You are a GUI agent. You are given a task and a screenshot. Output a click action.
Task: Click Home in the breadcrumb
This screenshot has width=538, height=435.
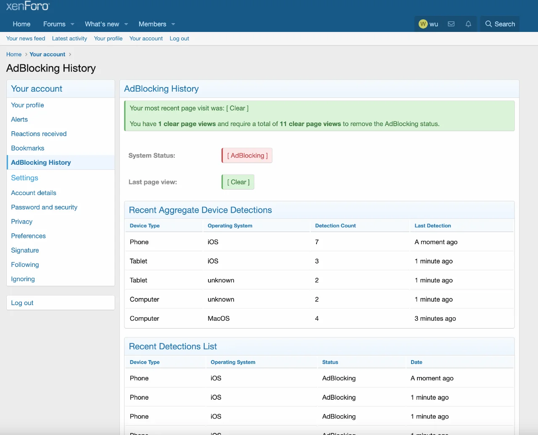click(x=14, y=54)
